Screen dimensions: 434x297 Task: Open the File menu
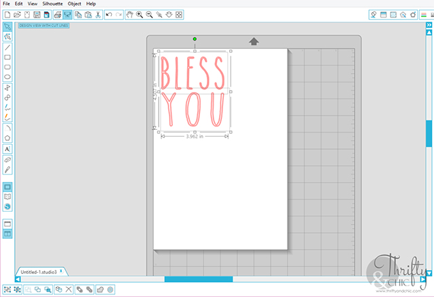click(6, 3)
